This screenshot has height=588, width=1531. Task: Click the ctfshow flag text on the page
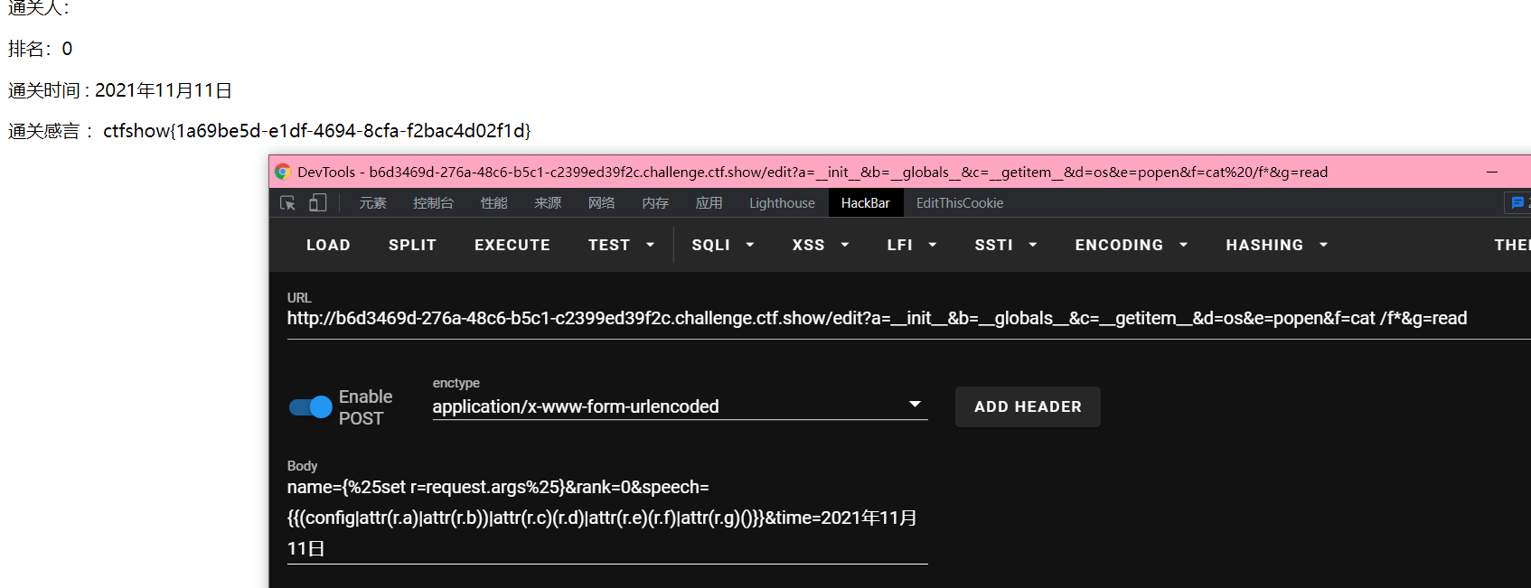316,131
